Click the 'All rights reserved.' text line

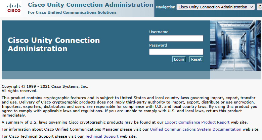[x=19, y=90]
